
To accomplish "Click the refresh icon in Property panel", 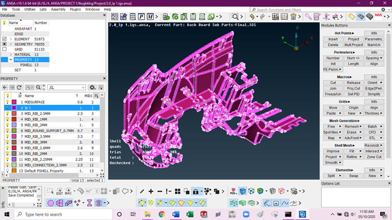I will coord(19,88).
